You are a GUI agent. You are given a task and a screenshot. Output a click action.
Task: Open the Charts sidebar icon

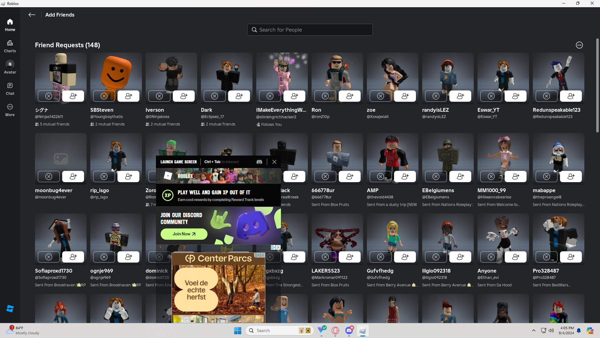[x=10, y=46]
